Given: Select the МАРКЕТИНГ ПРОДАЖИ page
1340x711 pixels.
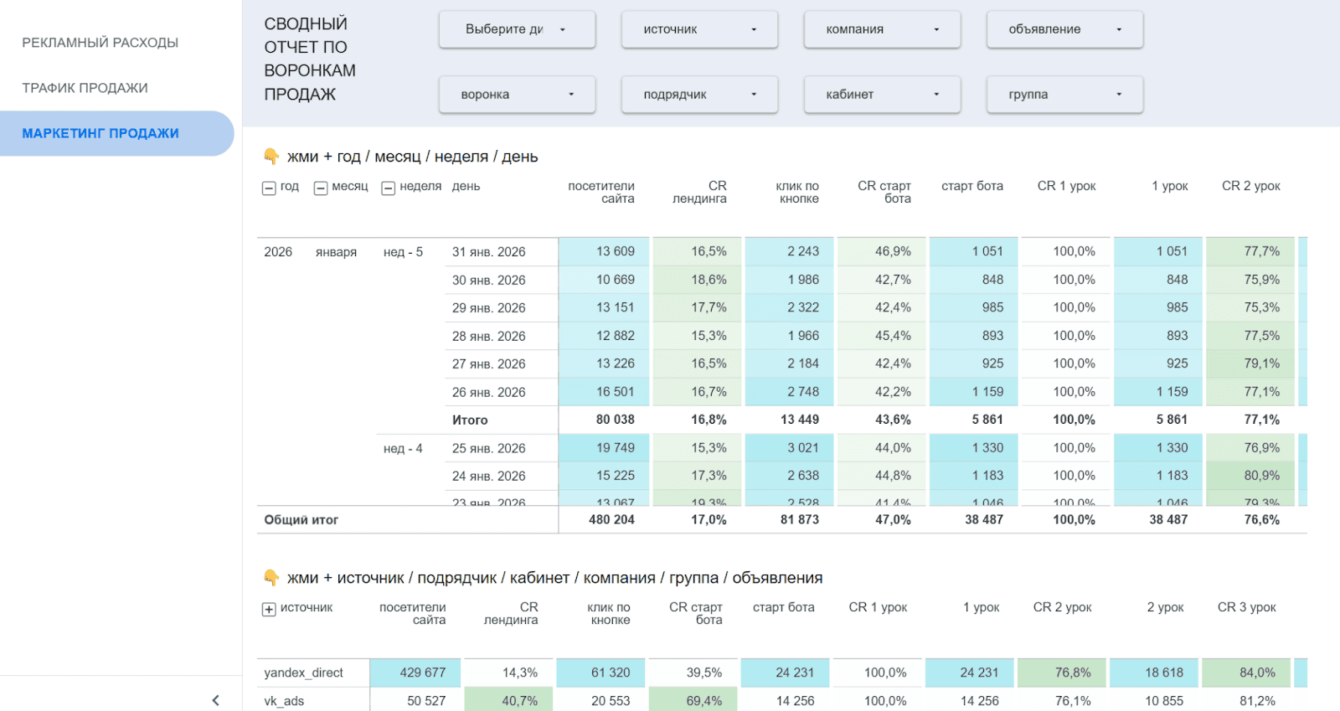Looking at the screenshot, I should (100, 133).
